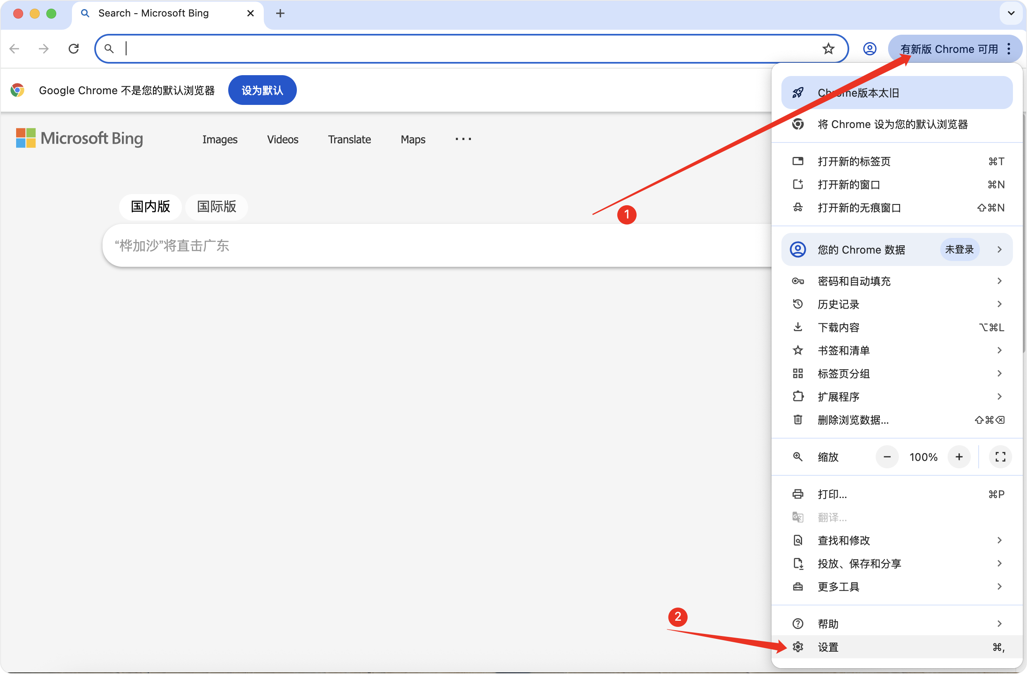Open a new tab with plus icon
The height and width of the screenshot is (674, 1027).
280,13
